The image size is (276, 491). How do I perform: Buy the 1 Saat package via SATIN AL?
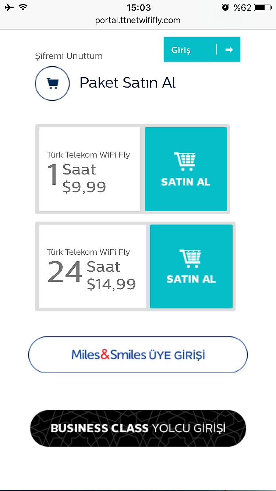click(186, 169)
